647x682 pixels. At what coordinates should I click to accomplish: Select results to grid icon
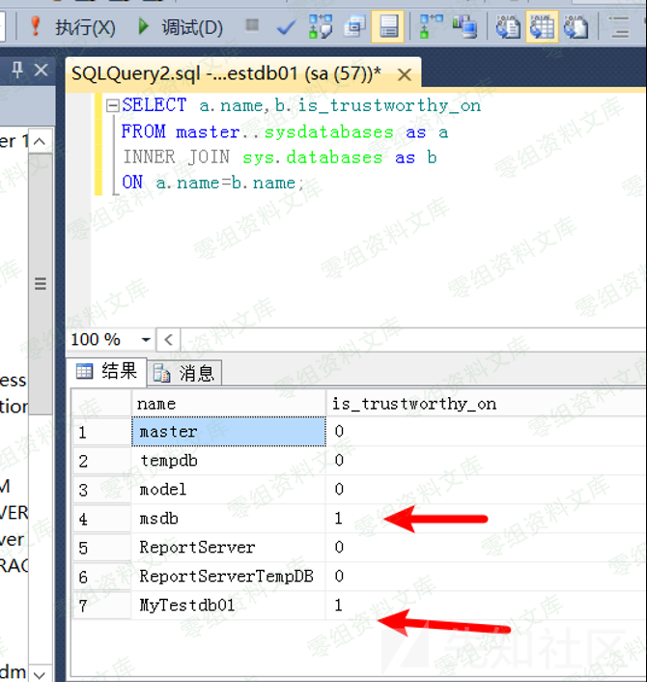542,27
